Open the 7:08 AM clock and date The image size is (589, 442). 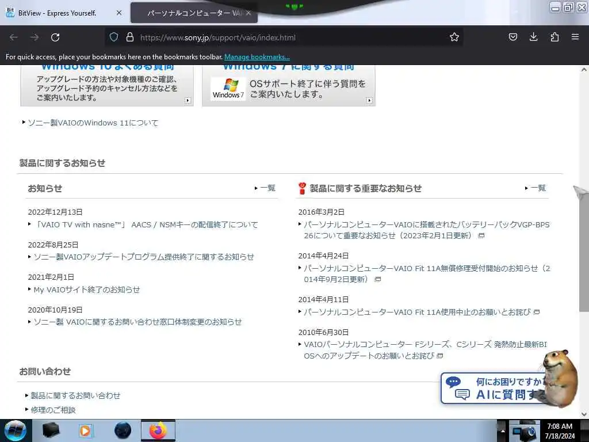click(x=560, y=431)
